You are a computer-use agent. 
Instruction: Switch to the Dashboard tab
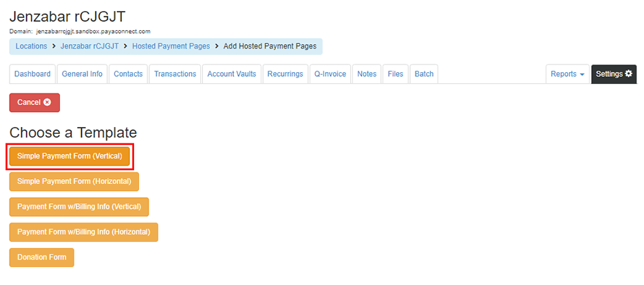pos(32,74)
